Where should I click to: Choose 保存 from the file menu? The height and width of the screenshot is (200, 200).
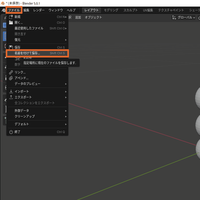click(x=37, y=47)
